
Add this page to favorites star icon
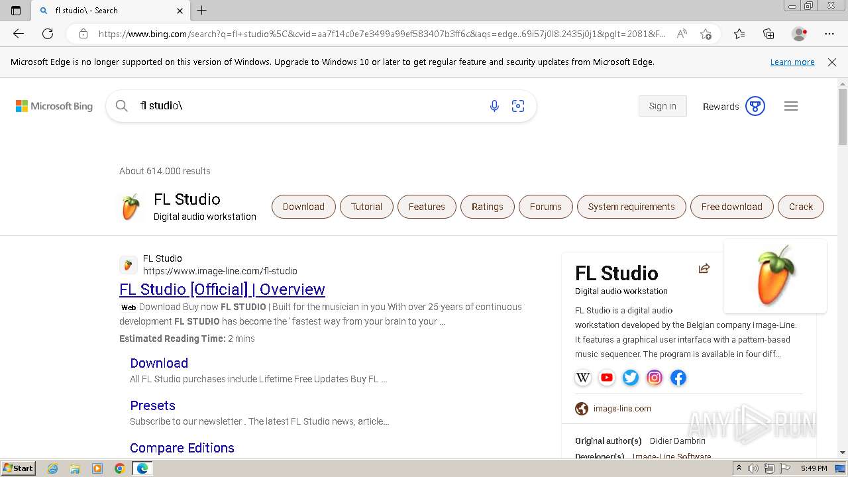[706, 34]
